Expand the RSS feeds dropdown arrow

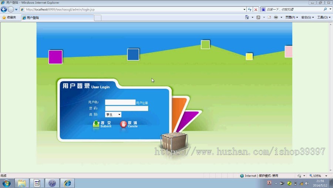[x=264, y=17]
